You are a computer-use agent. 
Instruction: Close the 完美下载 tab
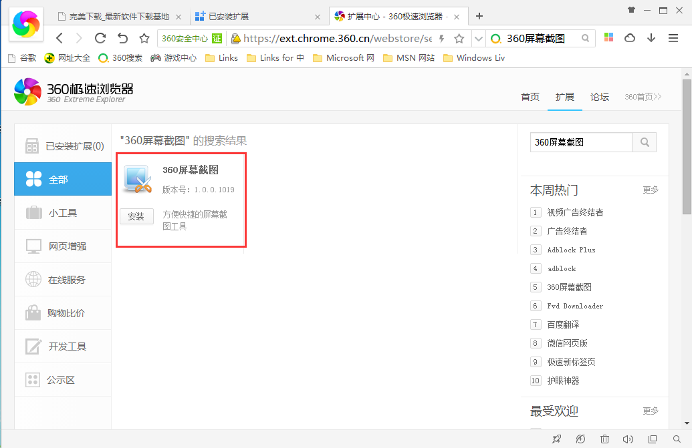click(x=179, y=17)
